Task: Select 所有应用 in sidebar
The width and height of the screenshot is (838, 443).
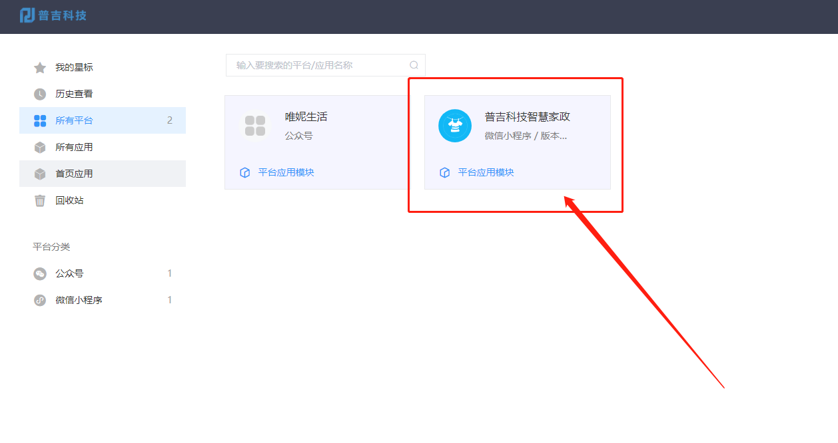Action: pyautogui.click(x=103, y=147)
